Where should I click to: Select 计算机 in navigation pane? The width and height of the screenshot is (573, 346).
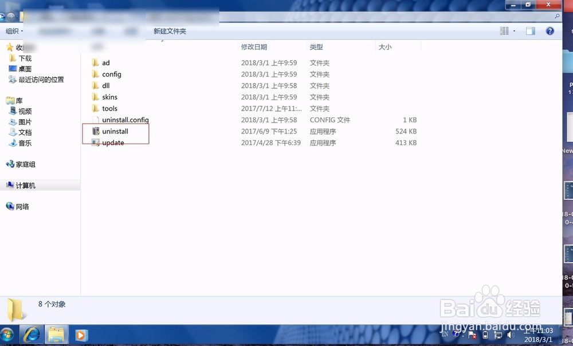click(21, 185)
